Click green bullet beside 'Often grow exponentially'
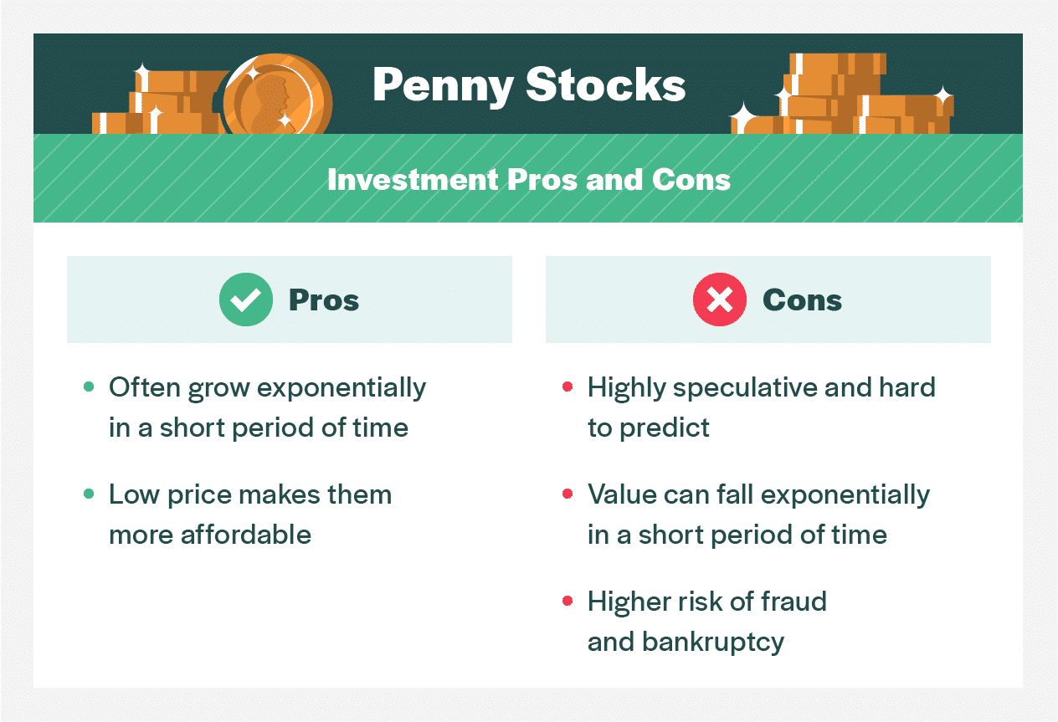Screen dimensions: 1058x722 tap(89, 388)
